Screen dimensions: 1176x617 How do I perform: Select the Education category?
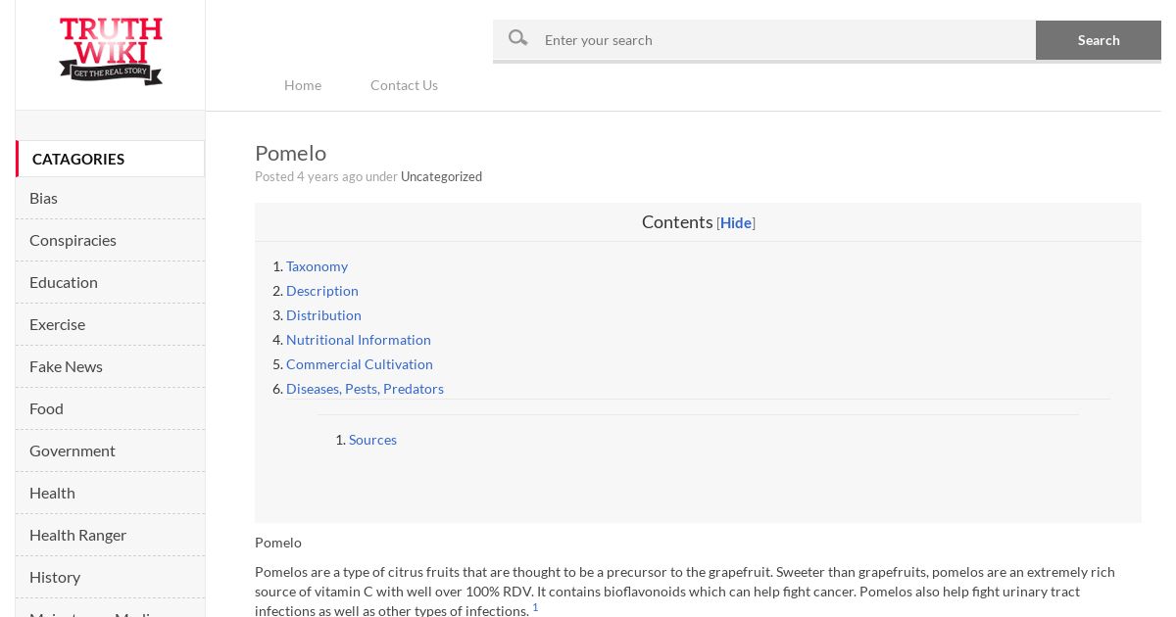click(x=110, y=282)
